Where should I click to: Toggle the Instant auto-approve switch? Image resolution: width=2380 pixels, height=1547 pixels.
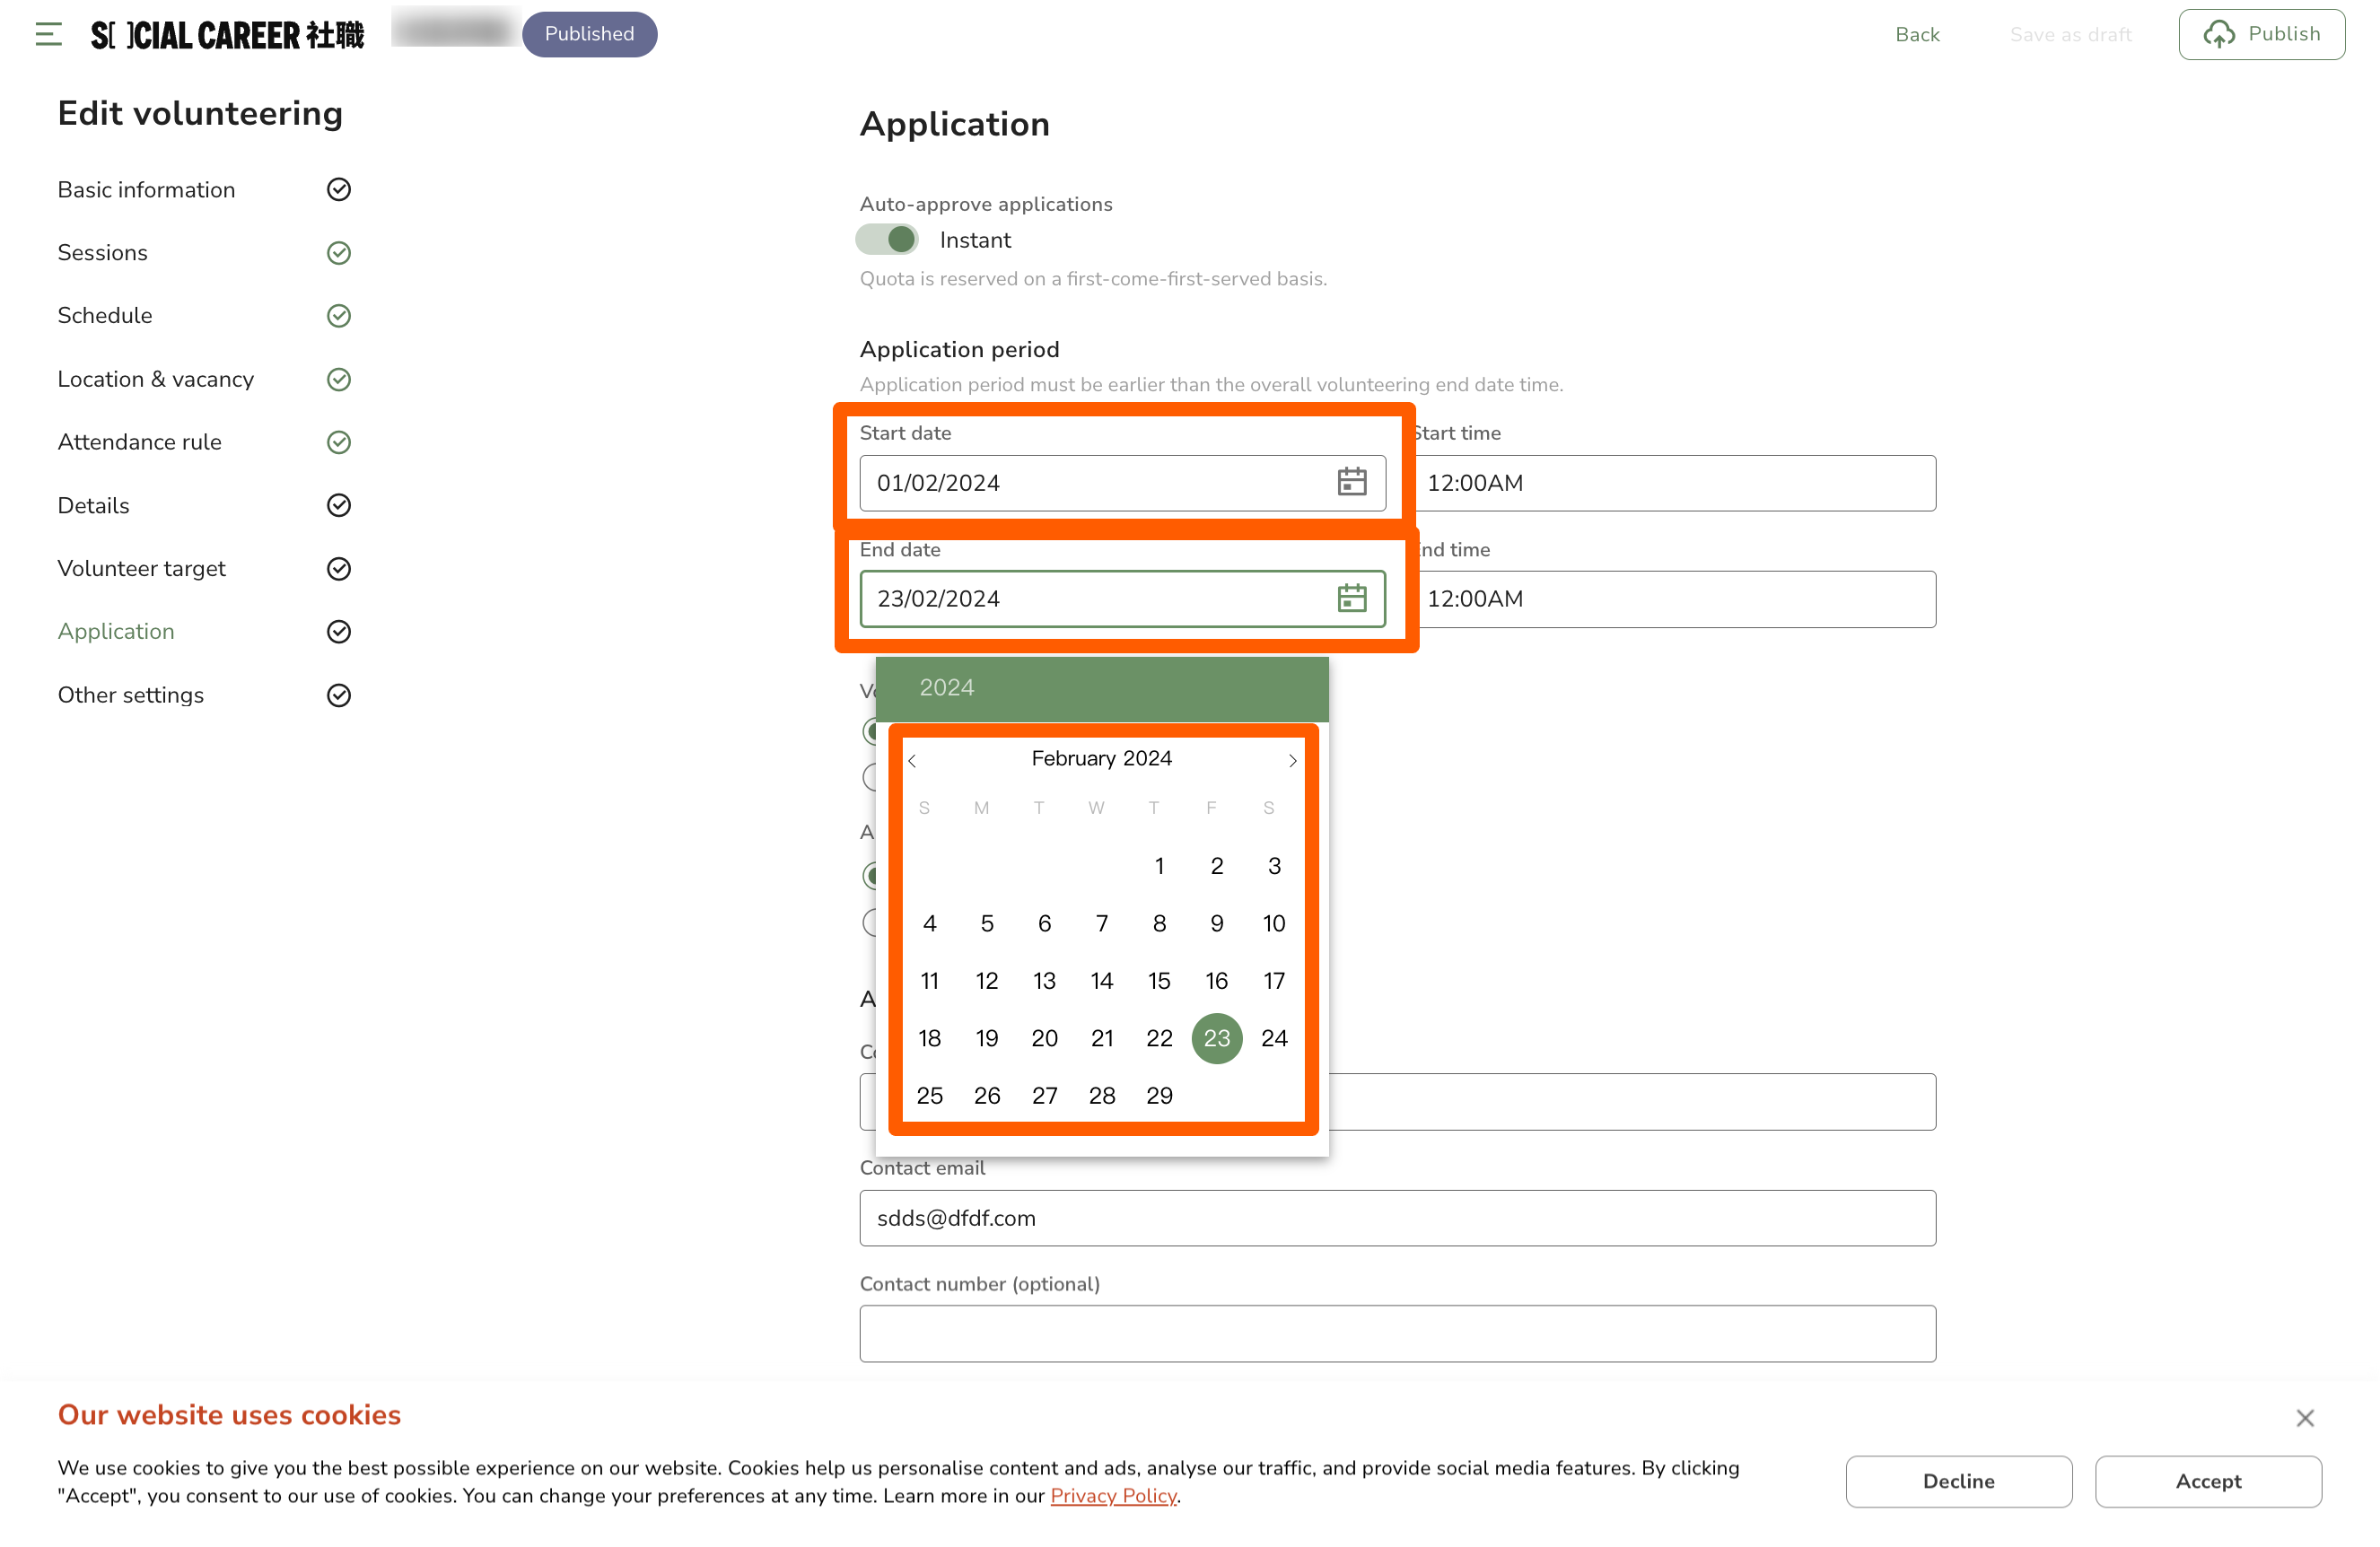click(887, 240)
